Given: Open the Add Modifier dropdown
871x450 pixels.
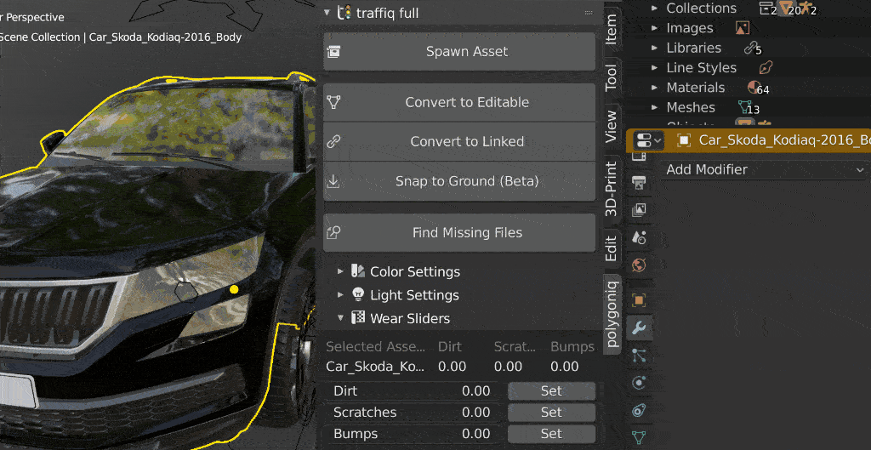Looking at the screenshot, I should click(765, 169).
